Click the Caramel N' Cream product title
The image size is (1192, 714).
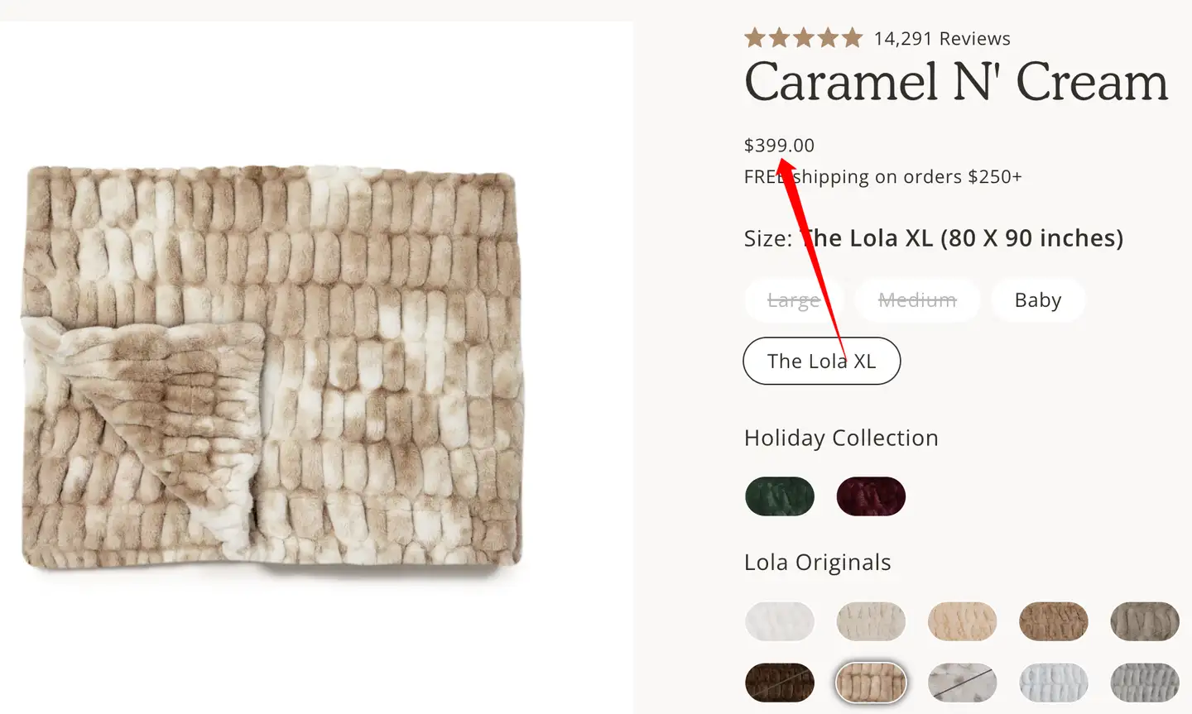[956, 83]
